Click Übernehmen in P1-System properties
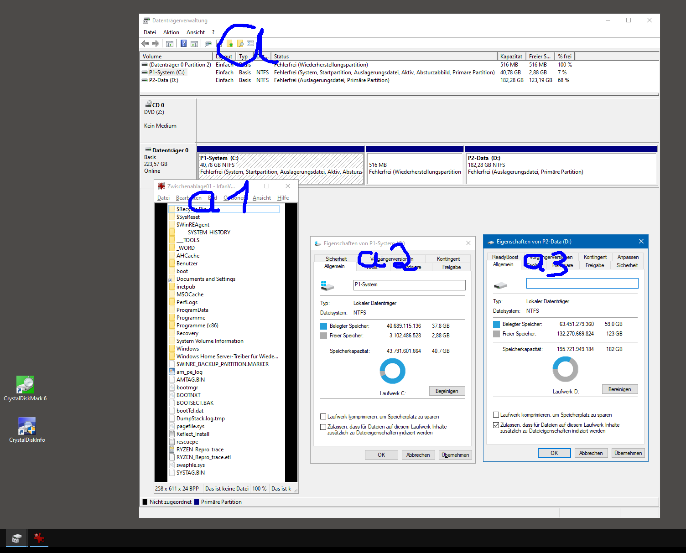686x553 pixels. pyautogui.click(x=455, y=455)
